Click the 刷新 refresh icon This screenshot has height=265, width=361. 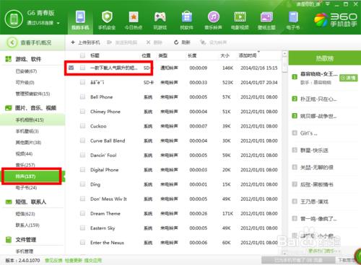point(176,42)
